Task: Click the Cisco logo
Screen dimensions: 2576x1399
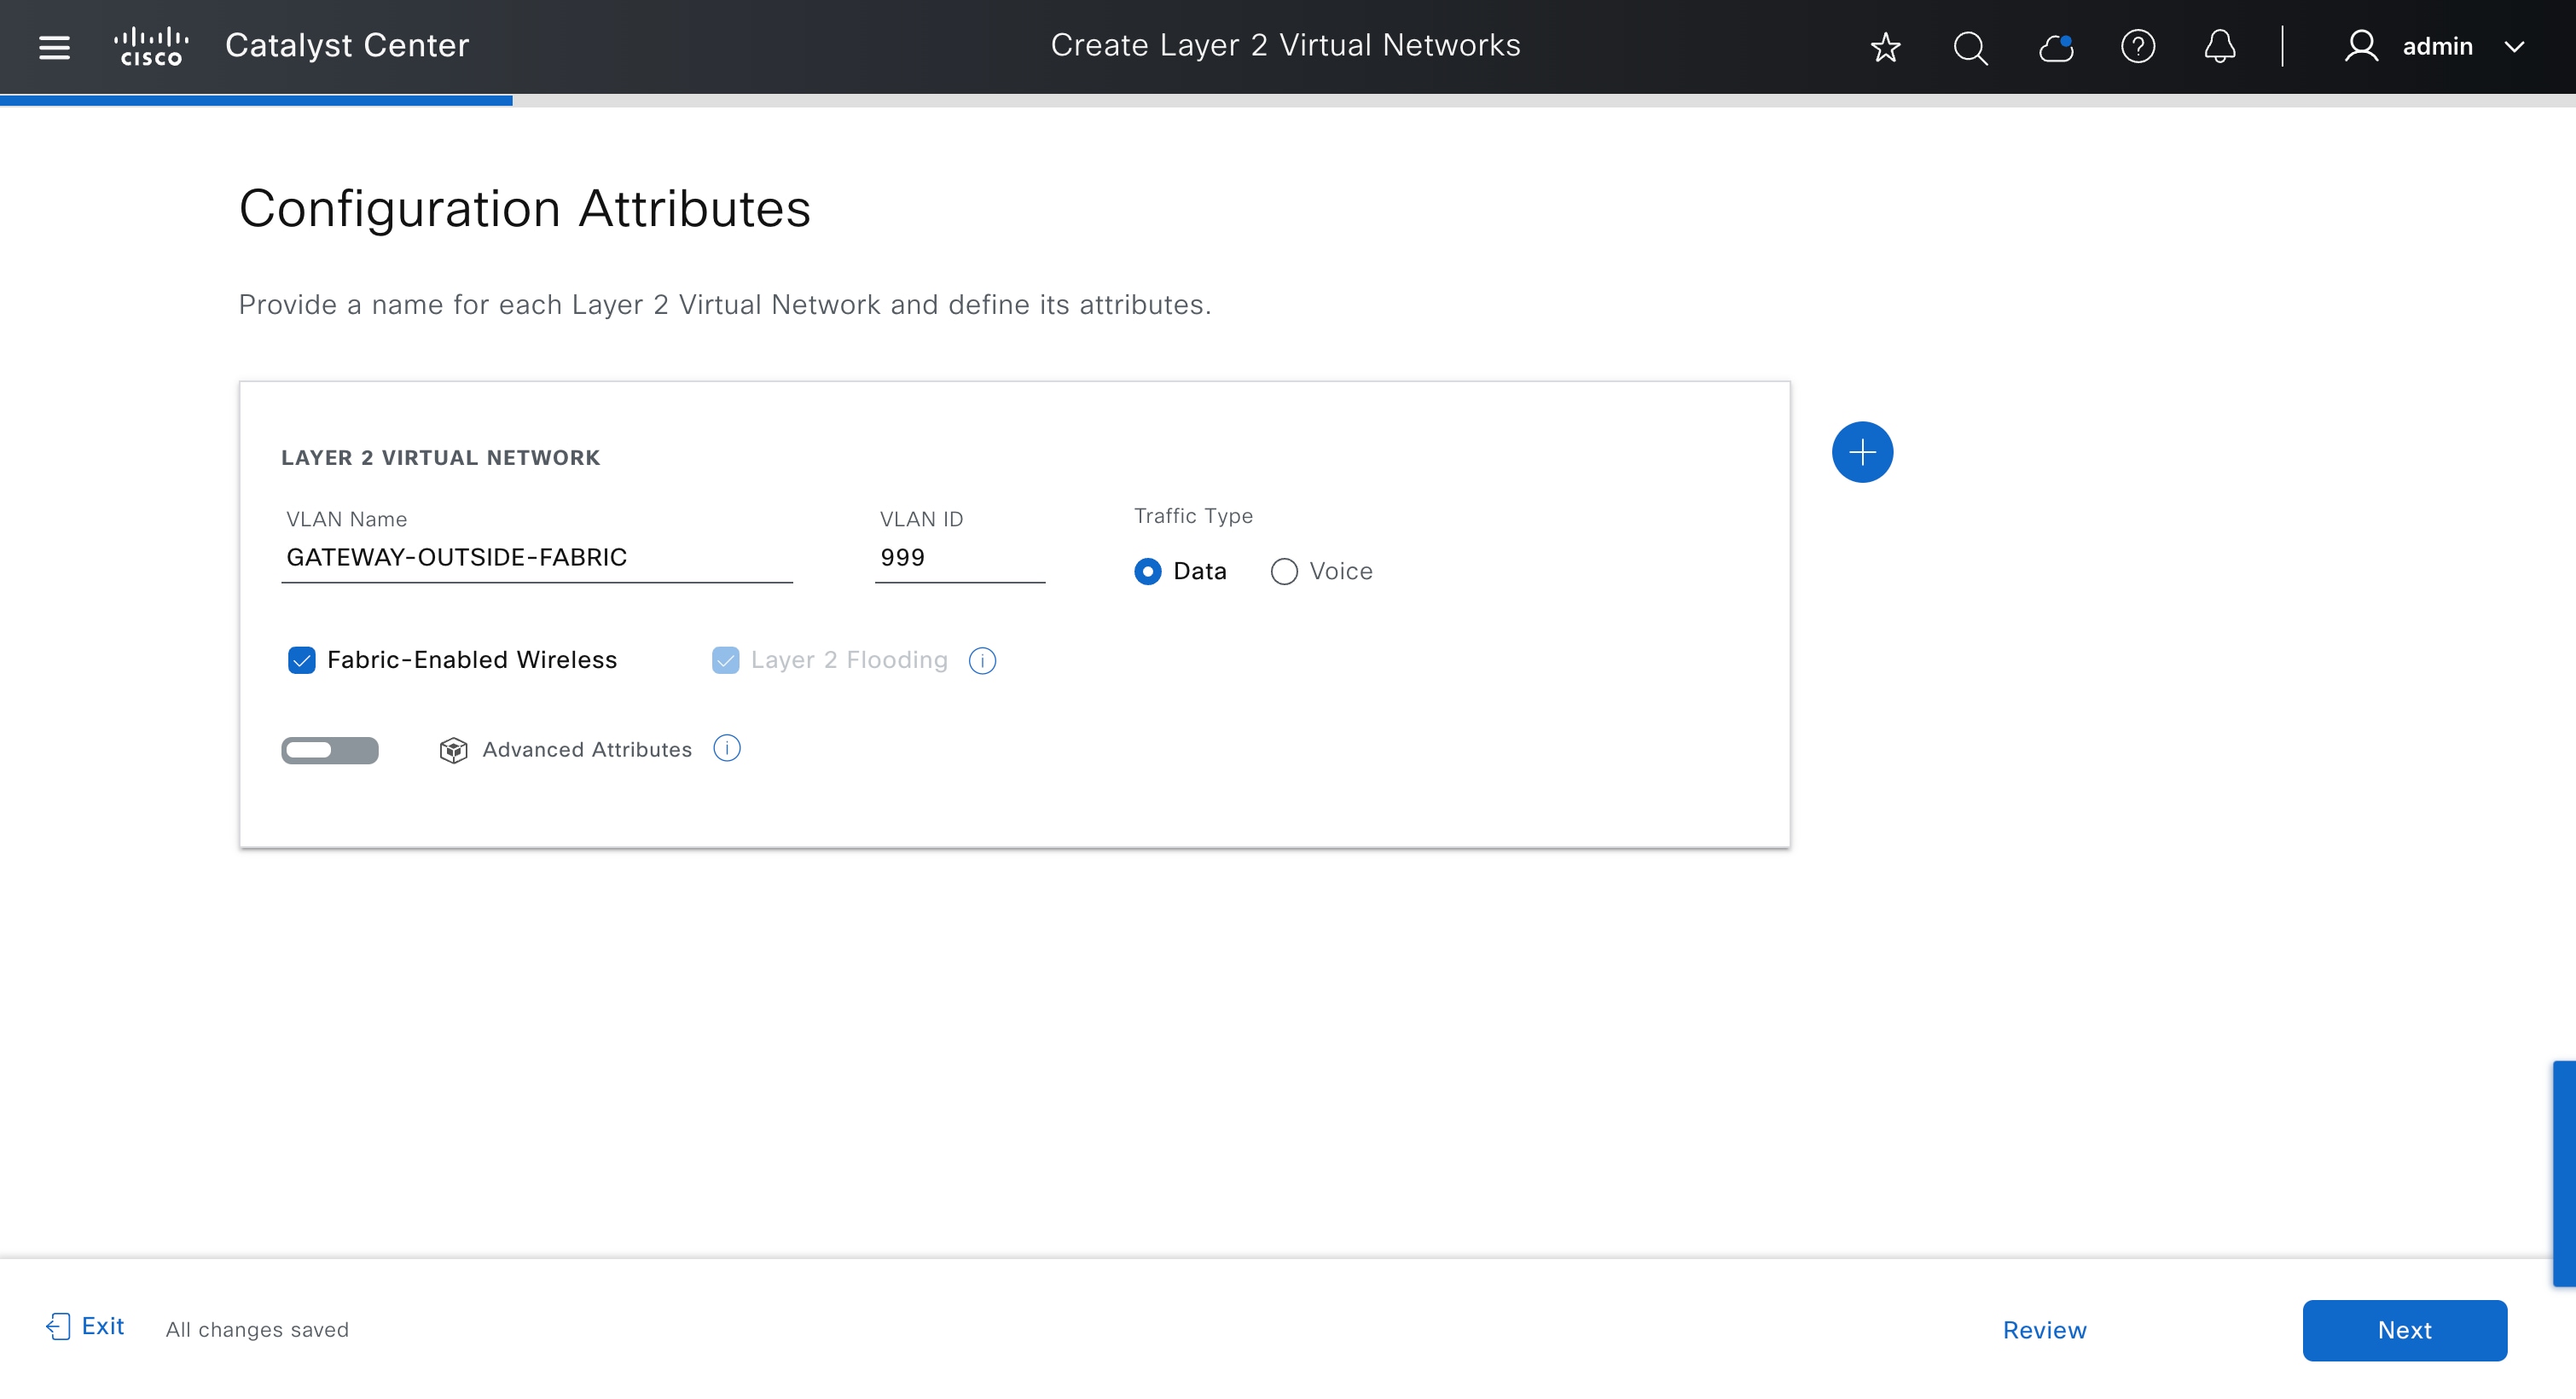Action: (x=151, y=47)
